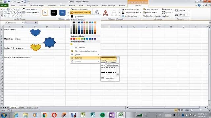The height and width of the screenshot is (118, 211).
Task: Click the shape width field
Action: pos(182,15)
